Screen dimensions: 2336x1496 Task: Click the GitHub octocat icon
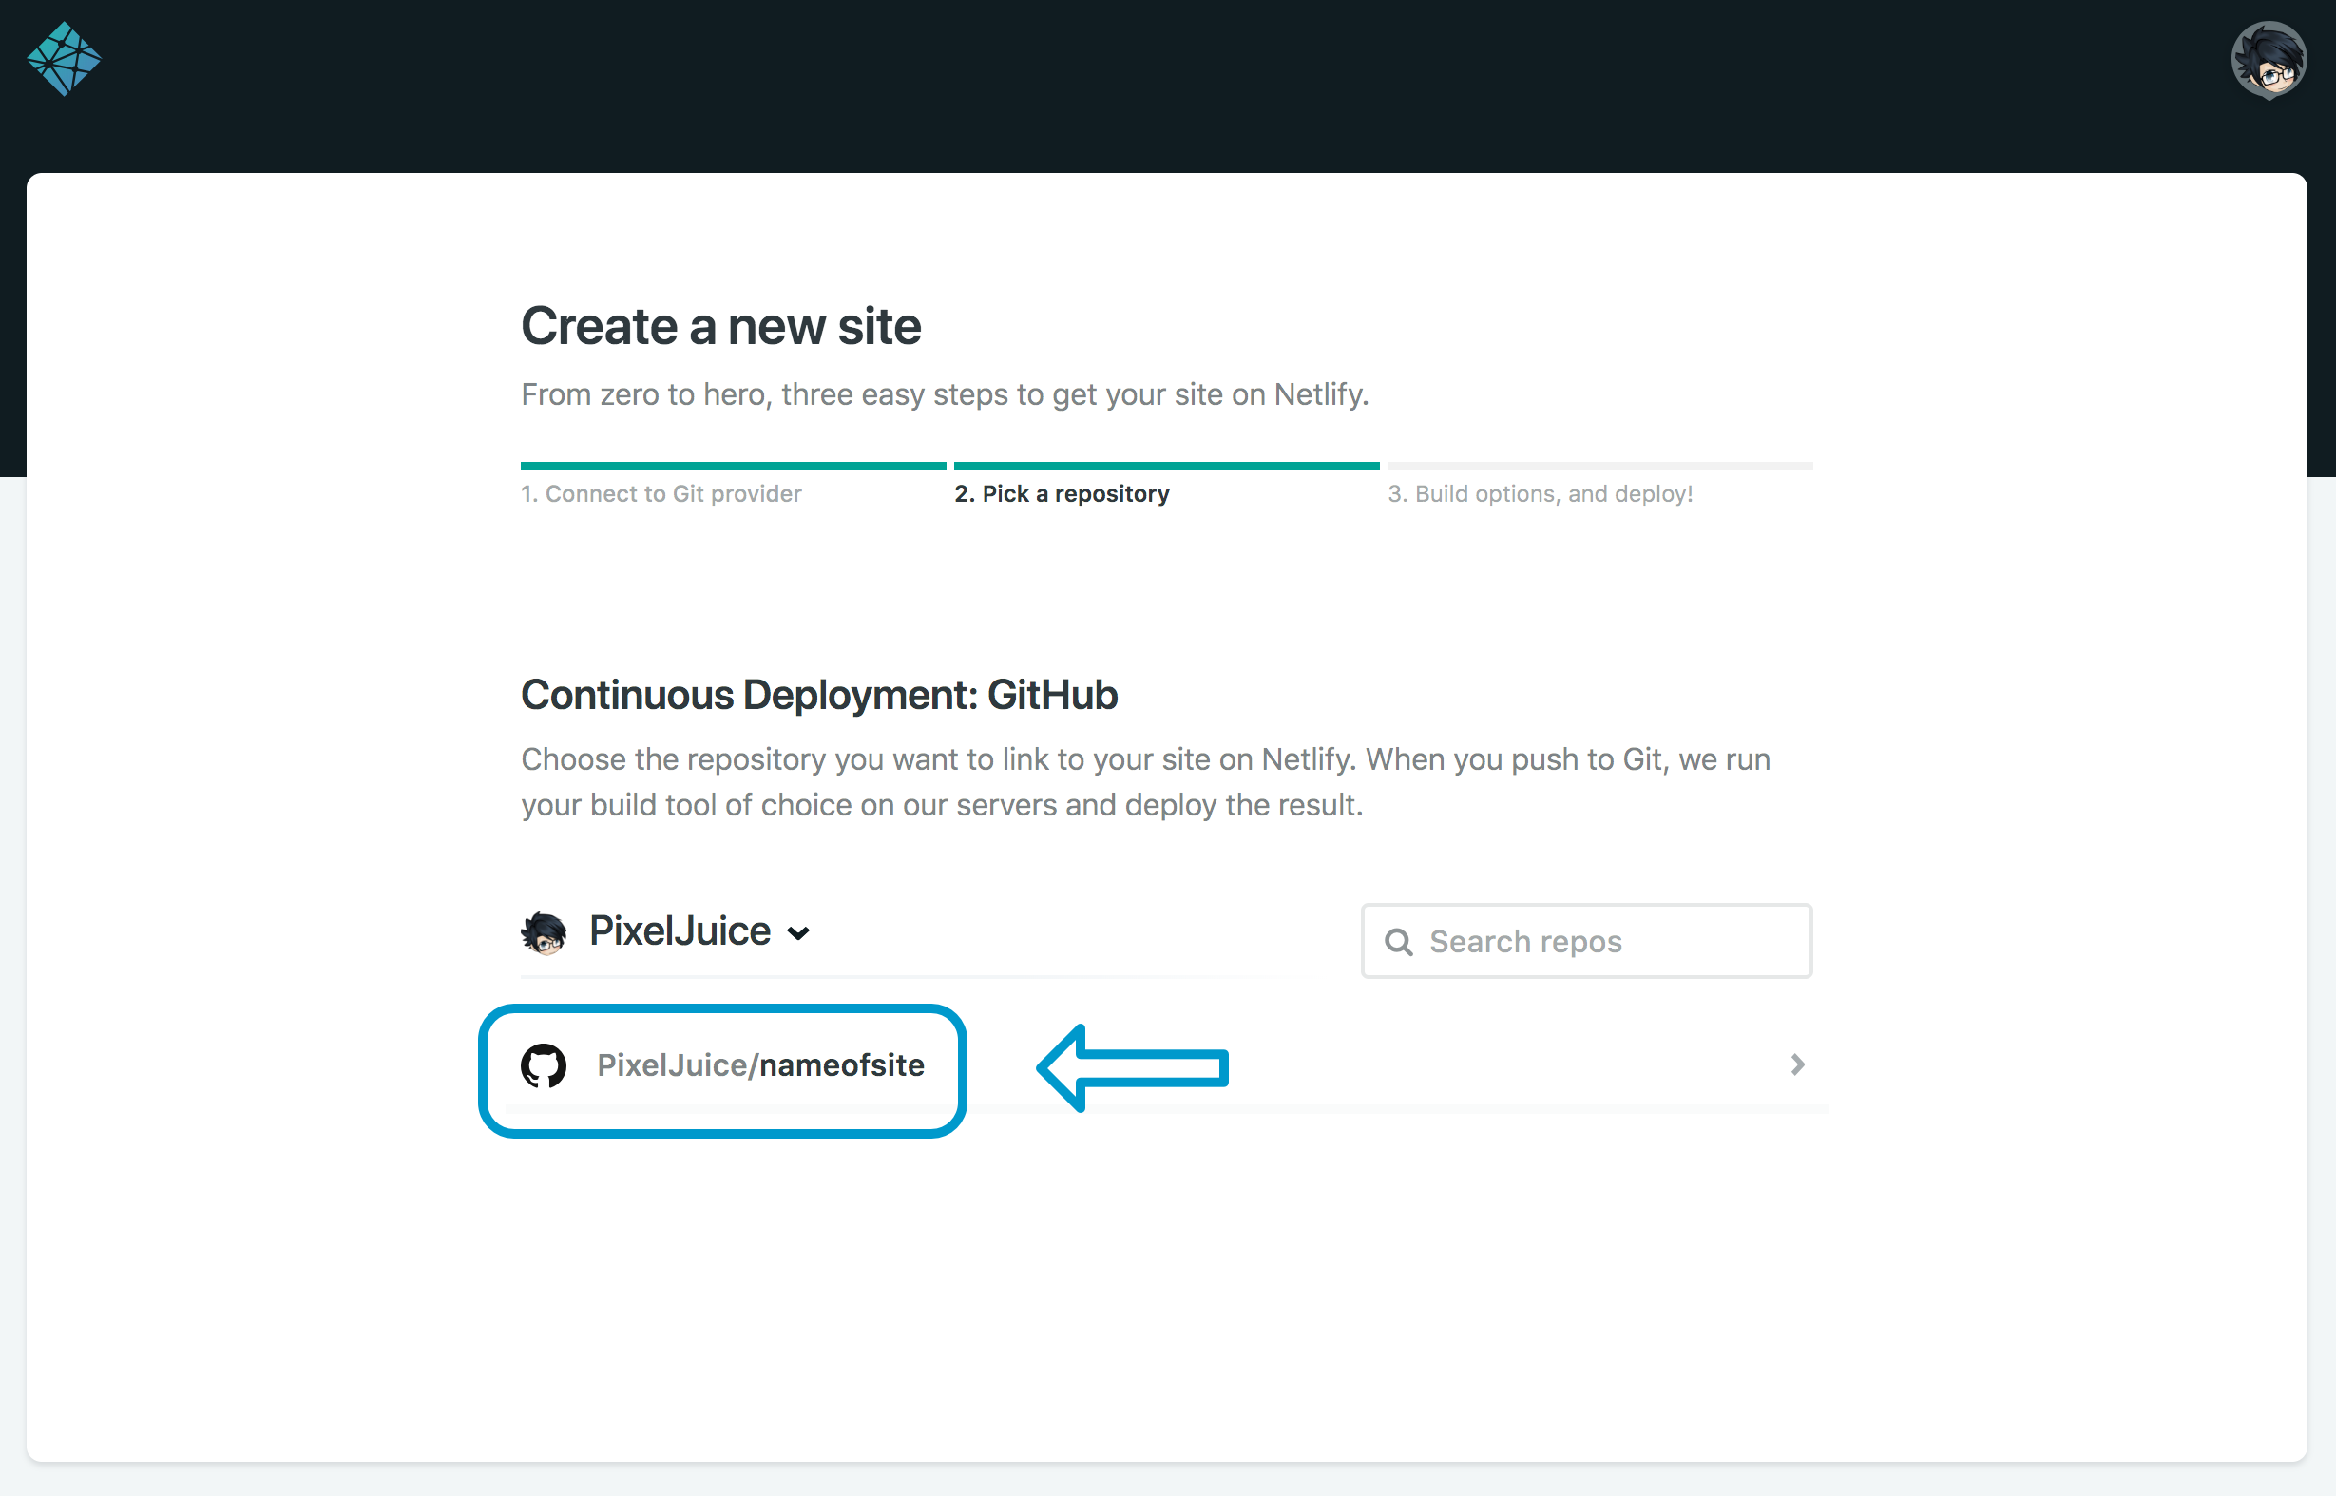(544, 1065)
